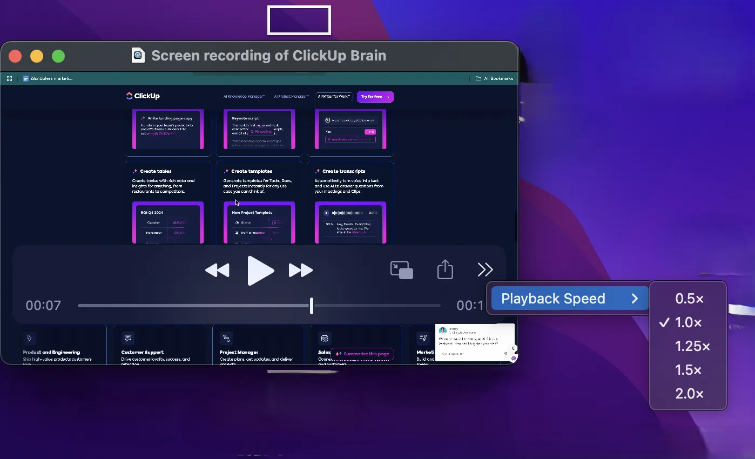Click the fast-forward playback button
Screen dimensions: 755x459
point(301,270)
